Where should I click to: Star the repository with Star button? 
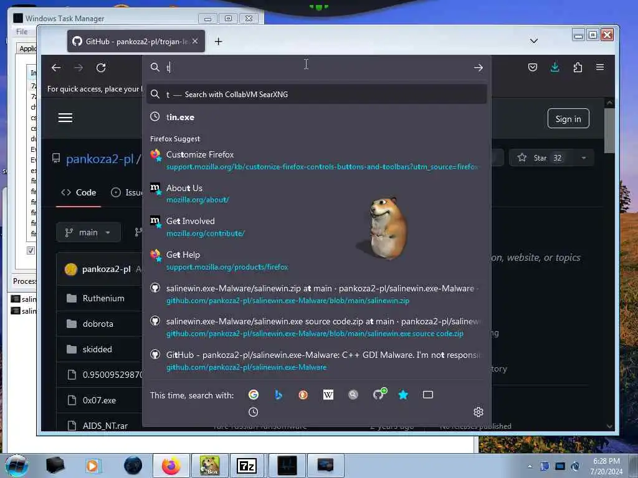tap(540, 157)
